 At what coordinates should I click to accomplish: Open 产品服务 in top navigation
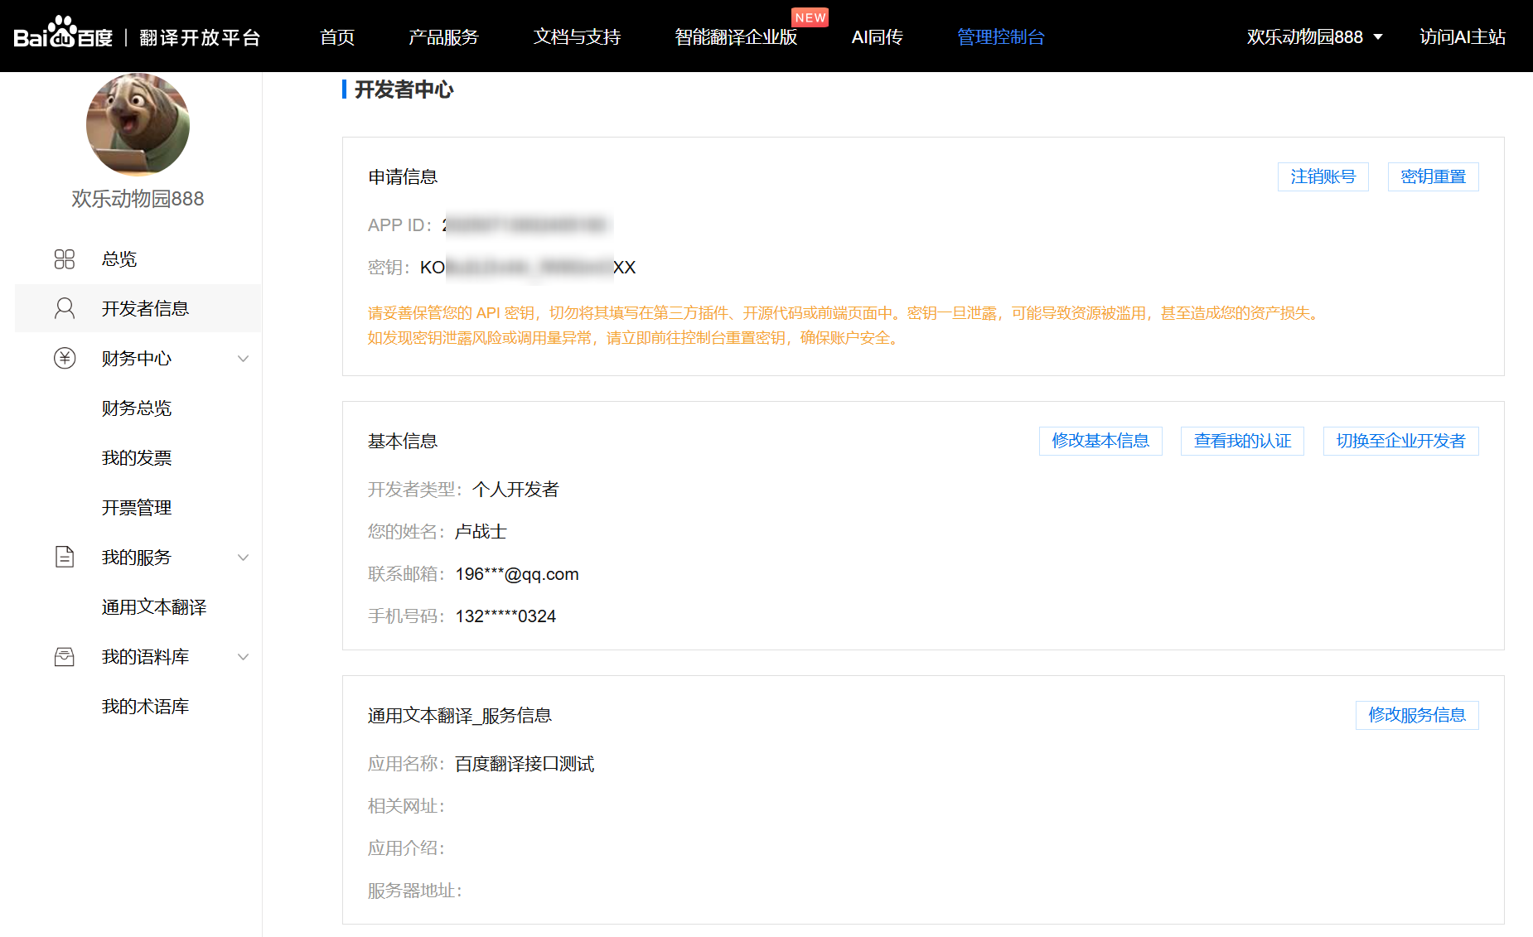[443, 36]
